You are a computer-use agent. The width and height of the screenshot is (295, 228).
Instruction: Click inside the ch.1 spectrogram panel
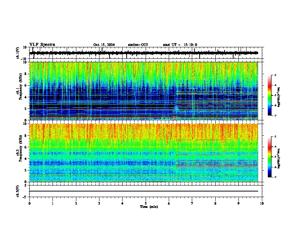point(144,91)
